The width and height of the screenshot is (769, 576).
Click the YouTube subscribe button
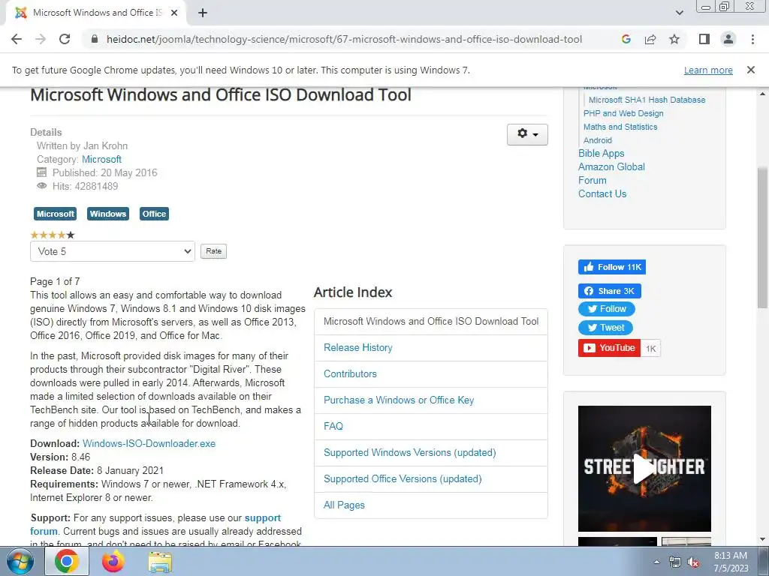pos(609,348)
